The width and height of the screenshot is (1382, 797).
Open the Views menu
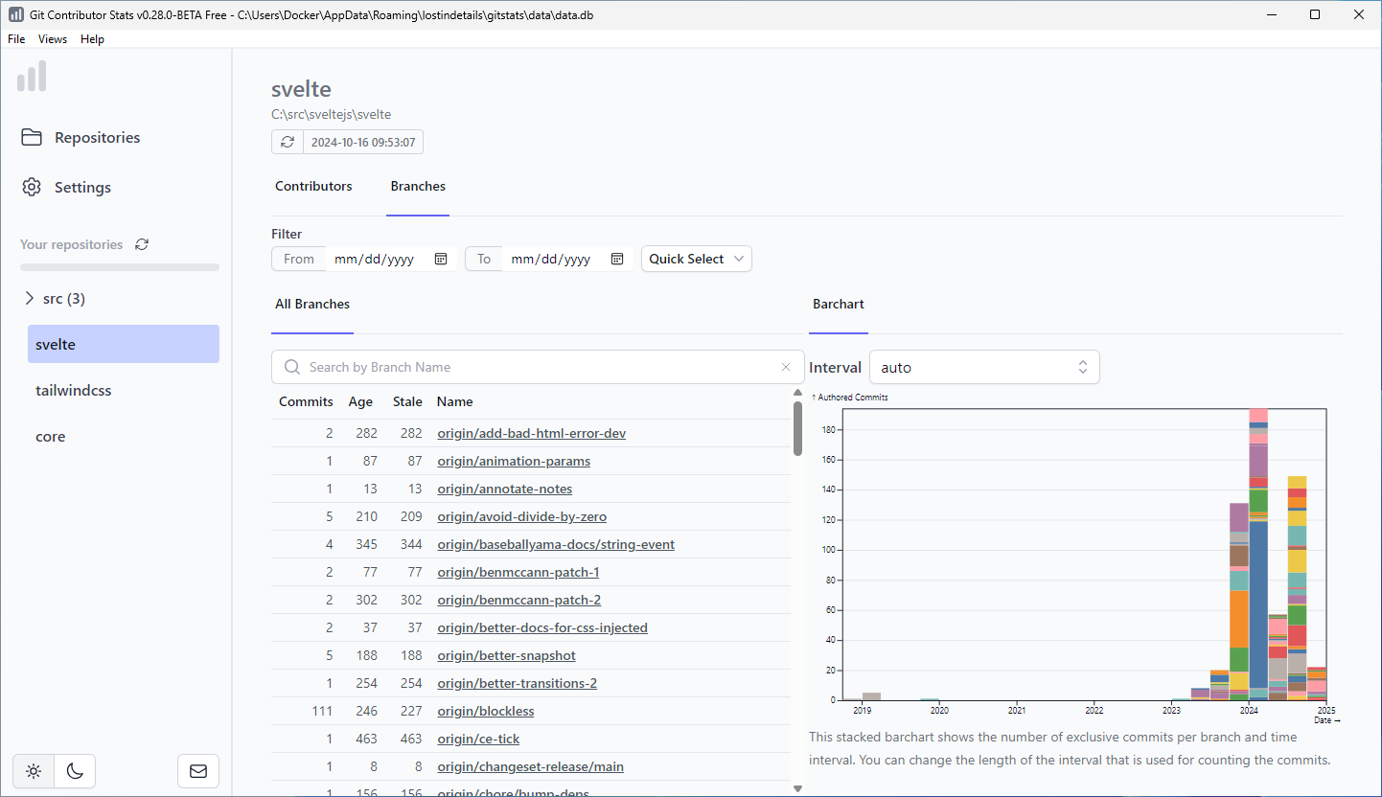tap(53, 39)
